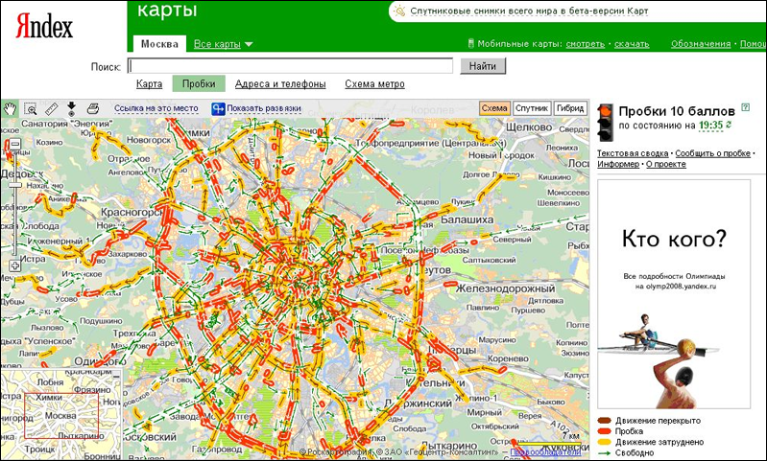The image size is (767, 461).
Task: Open the О проекте link
Action: click(666, 164)
